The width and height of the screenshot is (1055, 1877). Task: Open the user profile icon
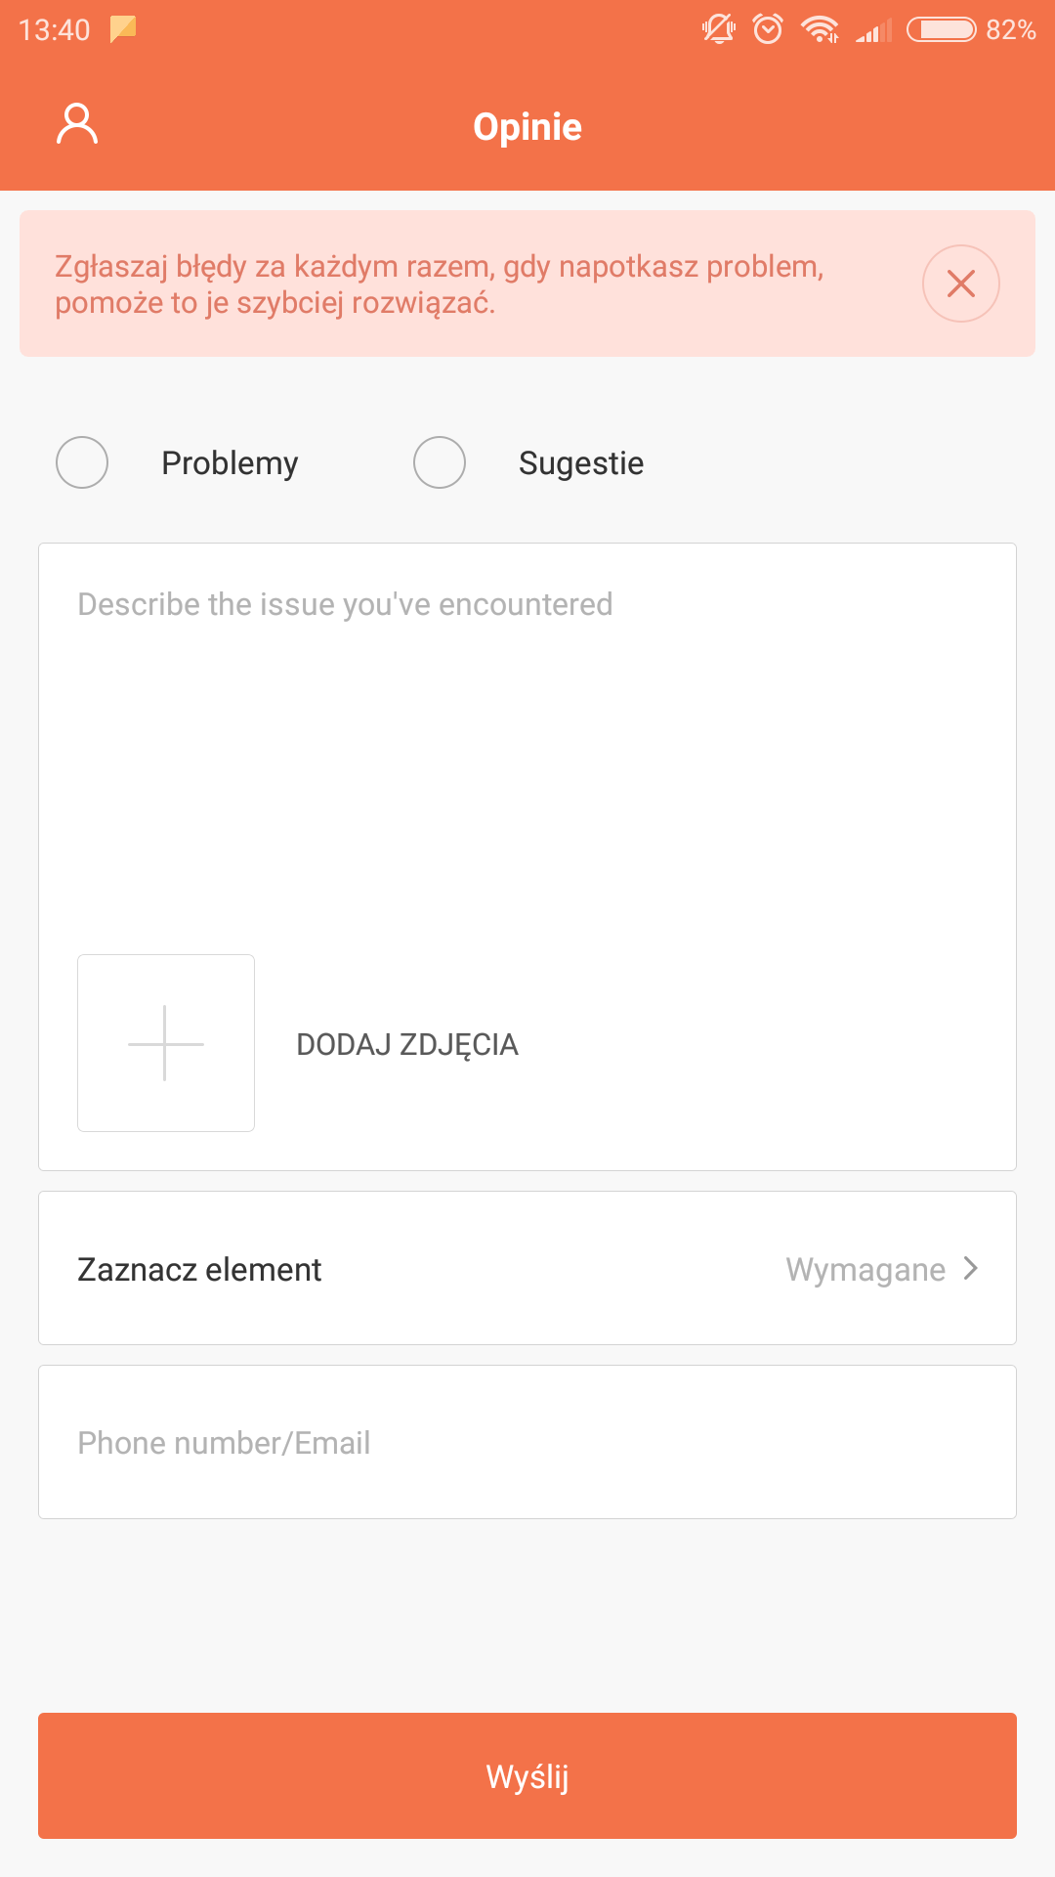(77, 125)
